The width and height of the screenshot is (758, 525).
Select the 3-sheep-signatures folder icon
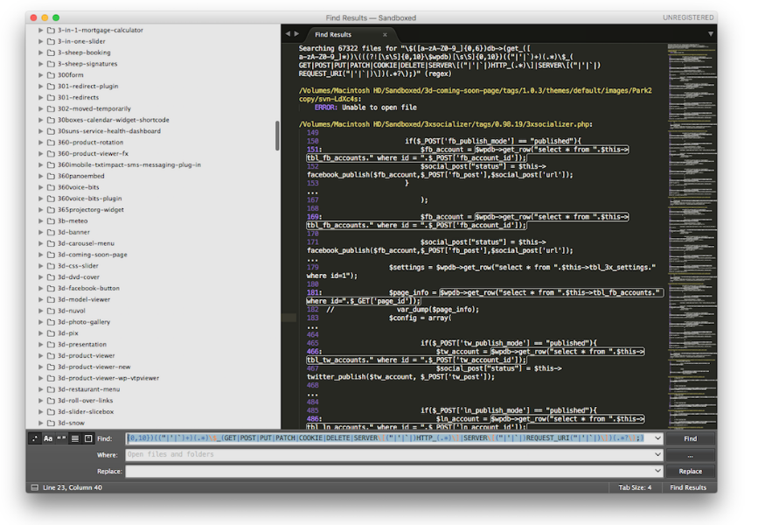(51, 63)
